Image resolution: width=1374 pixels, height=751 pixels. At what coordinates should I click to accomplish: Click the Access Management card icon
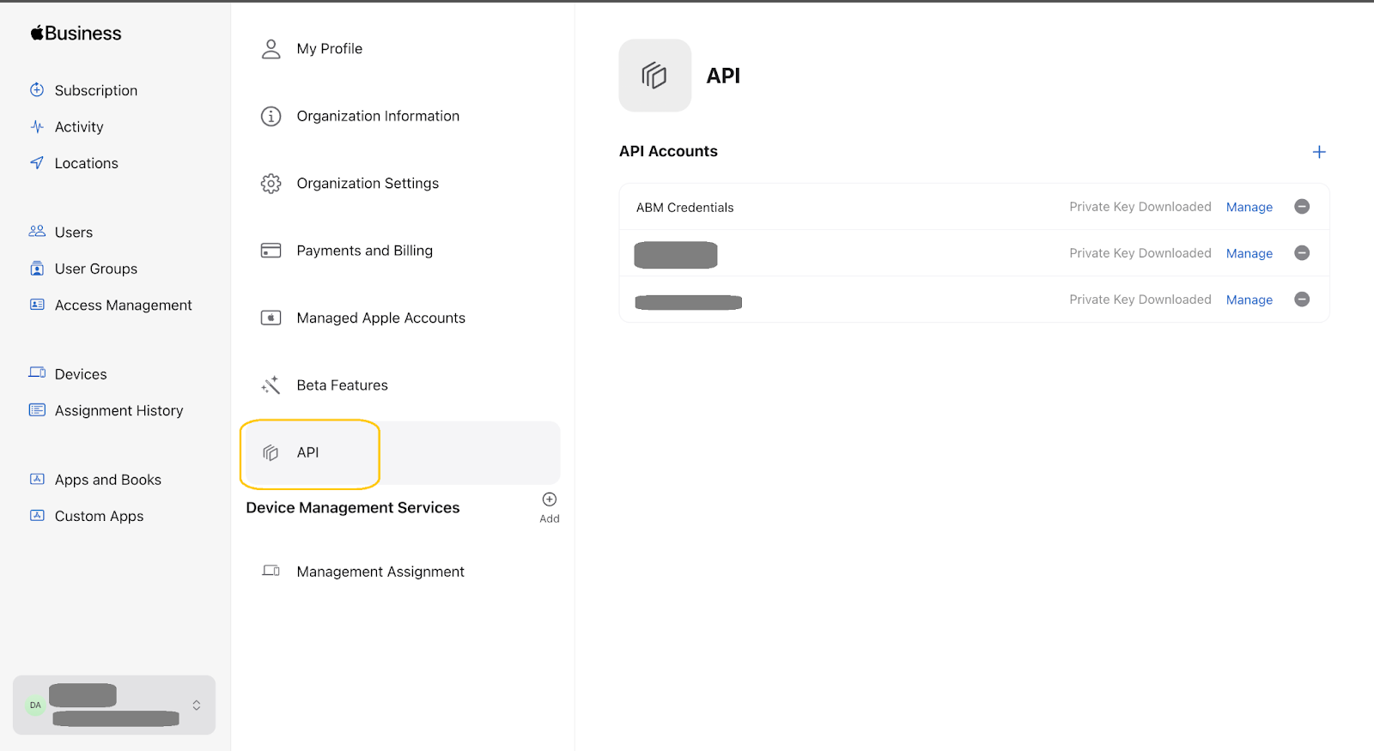(x=37, y=305)
